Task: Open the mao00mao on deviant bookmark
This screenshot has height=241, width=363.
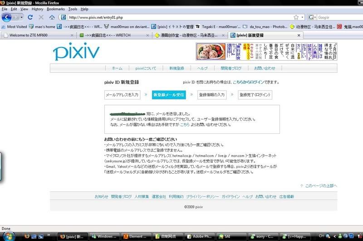Action: [127, 27]
